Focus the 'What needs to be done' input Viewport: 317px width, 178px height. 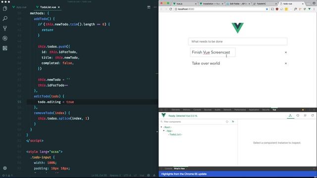[238, 42]
